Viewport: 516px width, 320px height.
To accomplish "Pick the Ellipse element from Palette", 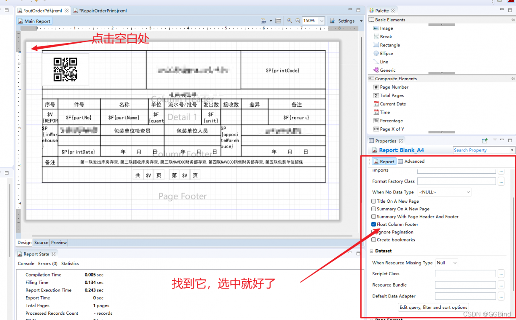I will 383,53.
